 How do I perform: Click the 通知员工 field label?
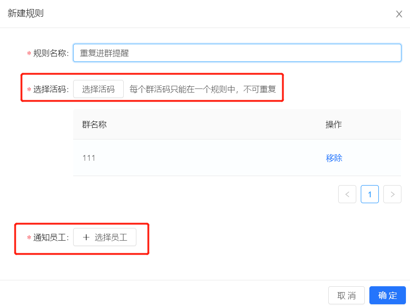click(x=51, y=237)
